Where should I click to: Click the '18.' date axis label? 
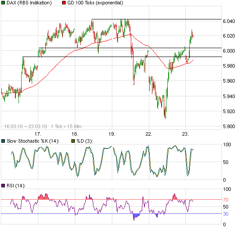tap(75, 134)
